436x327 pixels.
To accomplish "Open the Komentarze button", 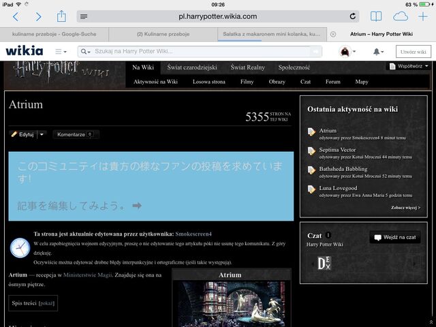I will [x=76, y=135].
